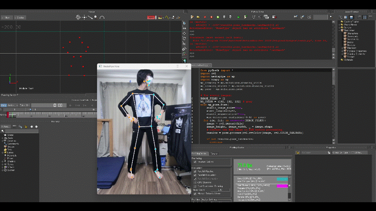The width and height of the screenshot is (376, 211).
Task: Activate the rotate tool in Viewer side toolbar
Action: (x=184, y=39)
